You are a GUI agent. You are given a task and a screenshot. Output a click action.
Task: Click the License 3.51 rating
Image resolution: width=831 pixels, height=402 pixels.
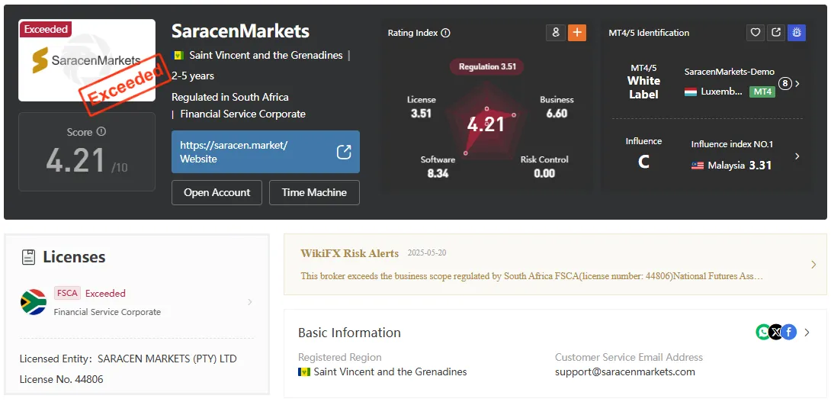[x=422, y=107]
